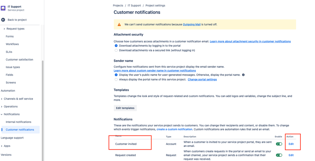Viewport: 315px width, 161px height.
Task: Enable Customer invited notification toggle
Action: click(279, 144)
